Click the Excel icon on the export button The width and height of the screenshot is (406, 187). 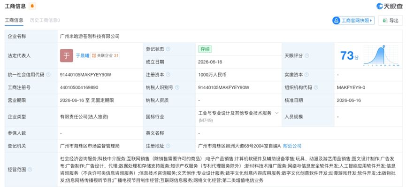[385, 21]
